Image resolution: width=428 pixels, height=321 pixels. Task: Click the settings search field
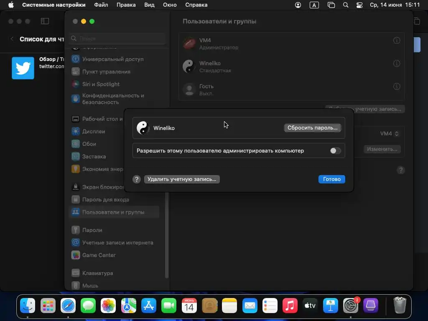pos(117,38)
